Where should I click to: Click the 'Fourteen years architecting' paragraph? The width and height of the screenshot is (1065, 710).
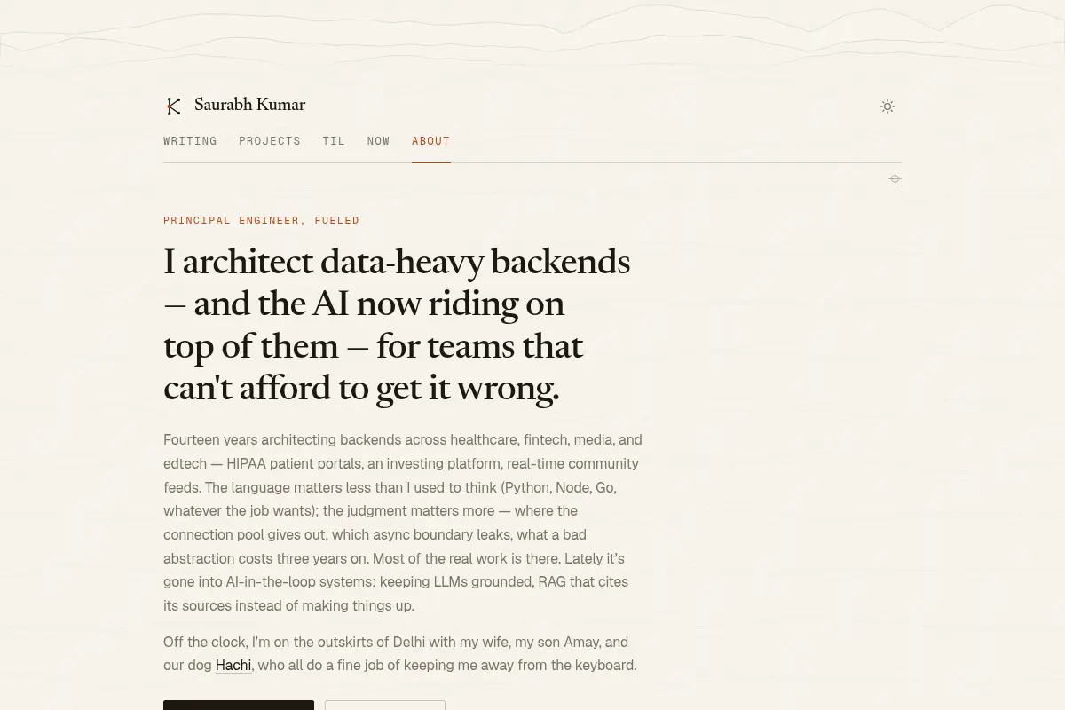(403, 523)
